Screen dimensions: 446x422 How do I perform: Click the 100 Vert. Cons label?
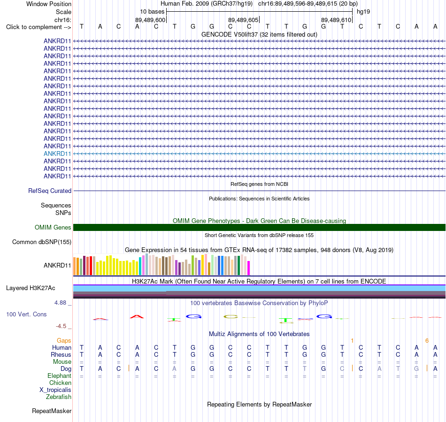[x=26, y=314]
